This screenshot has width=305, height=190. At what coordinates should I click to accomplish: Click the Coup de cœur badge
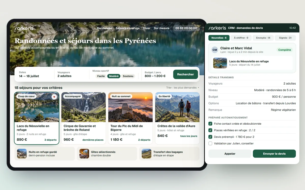(x=26, y=96)
